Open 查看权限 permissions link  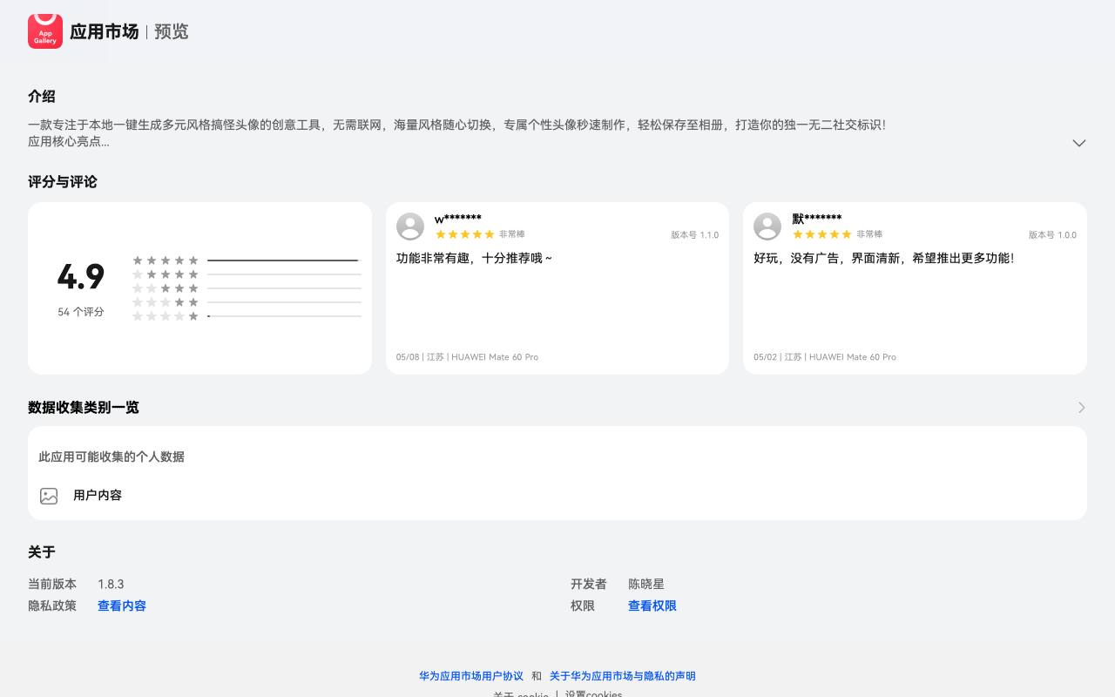[652, 606]
